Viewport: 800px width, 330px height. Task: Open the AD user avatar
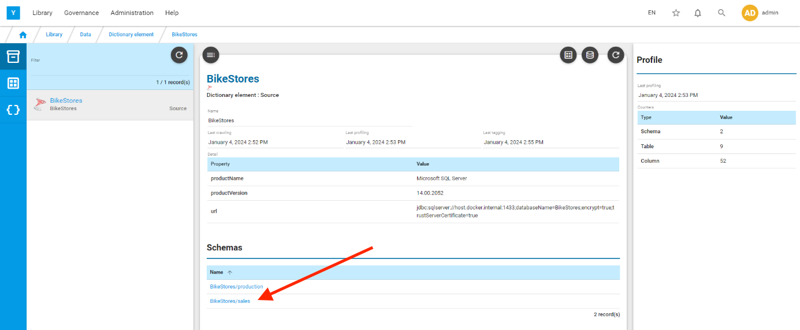[750, 13]
